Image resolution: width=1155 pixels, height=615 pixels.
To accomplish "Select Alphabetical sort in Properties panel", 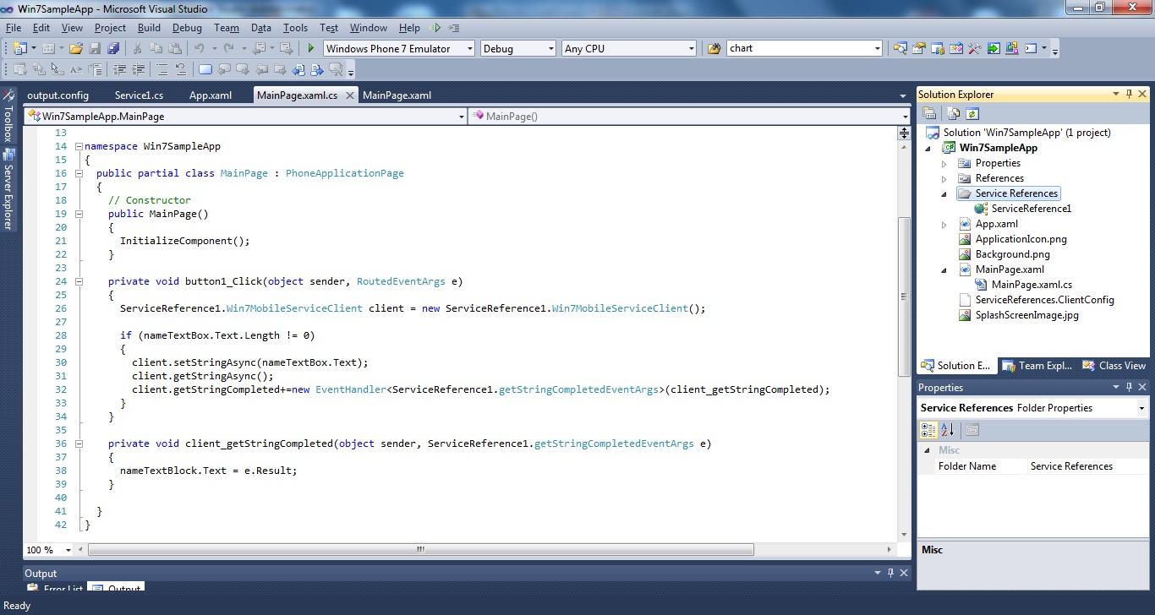I will (x=948, y=430).
